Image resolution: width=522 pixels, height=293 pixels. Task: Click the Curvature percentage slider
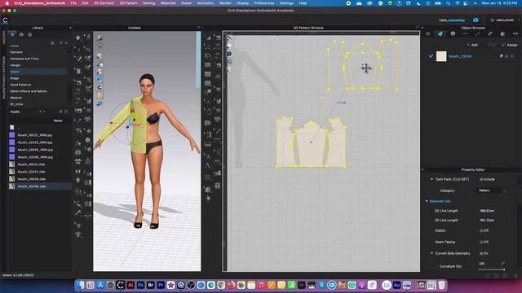[491, 269]
